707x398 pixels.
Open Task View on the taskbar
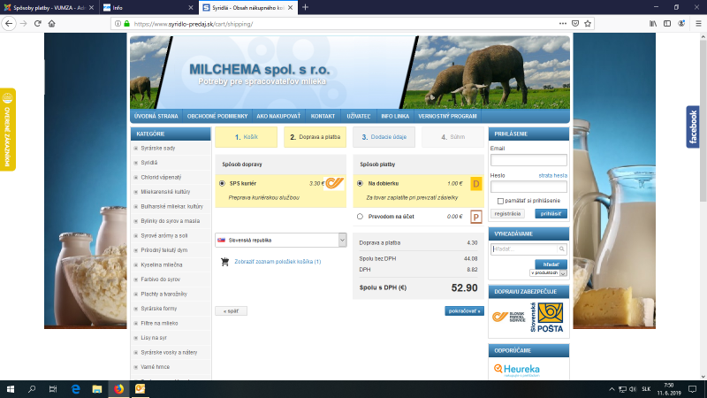click(53, 389)
